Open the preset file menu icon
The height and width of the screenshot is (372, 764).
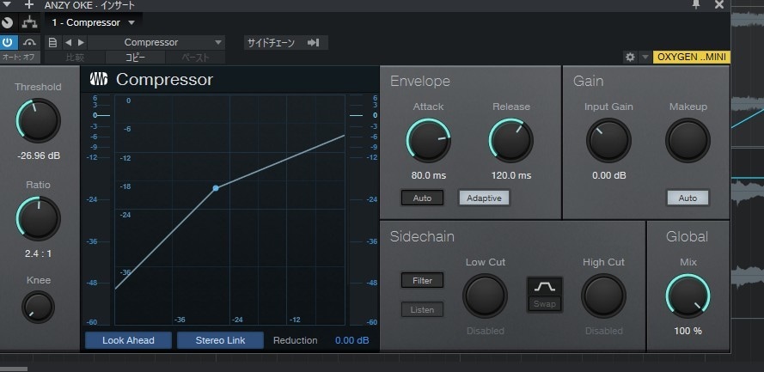[52, 42]
